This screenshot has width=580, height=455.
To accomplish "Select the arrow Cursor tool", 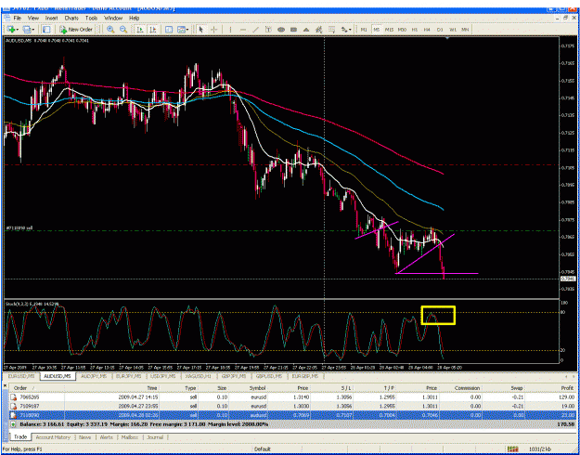I will [201, 29].
